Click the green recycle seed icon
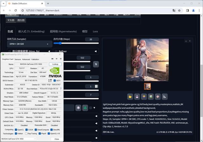The width and height of the screenshot is (203, 142). point(85,108)
